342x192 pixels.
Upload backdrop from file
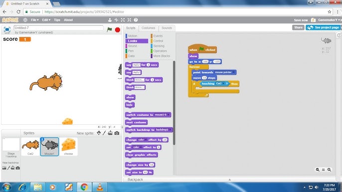[x=13, y=168]
